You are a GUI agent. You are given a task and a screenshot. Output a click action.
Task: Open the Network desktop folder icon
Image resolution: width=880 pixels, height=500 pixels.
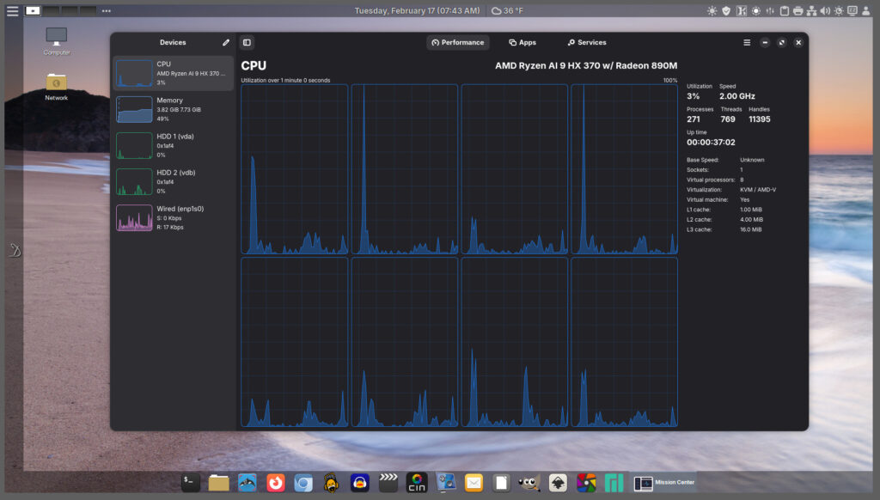tap(57, 86)
